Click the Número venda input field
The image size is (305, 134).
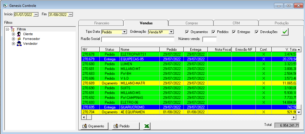pos(210,39)
